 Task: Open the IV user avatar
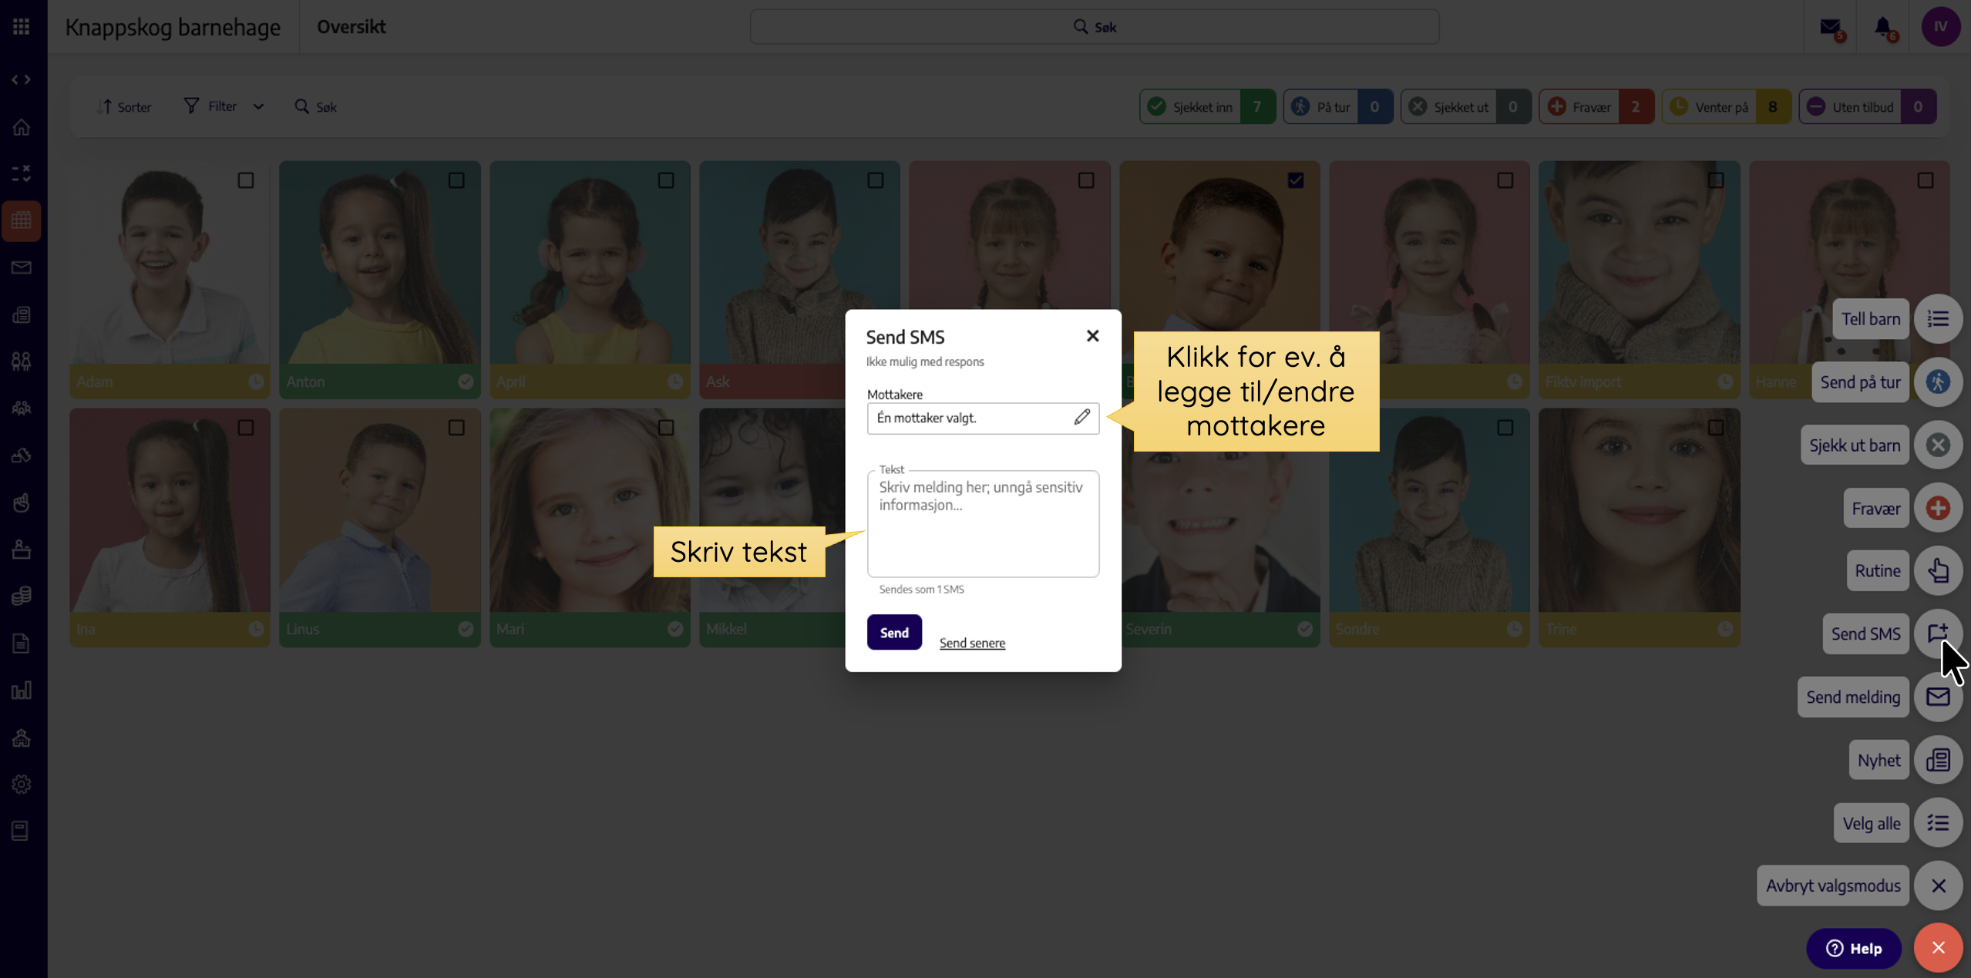click(x=1940, y=27)
